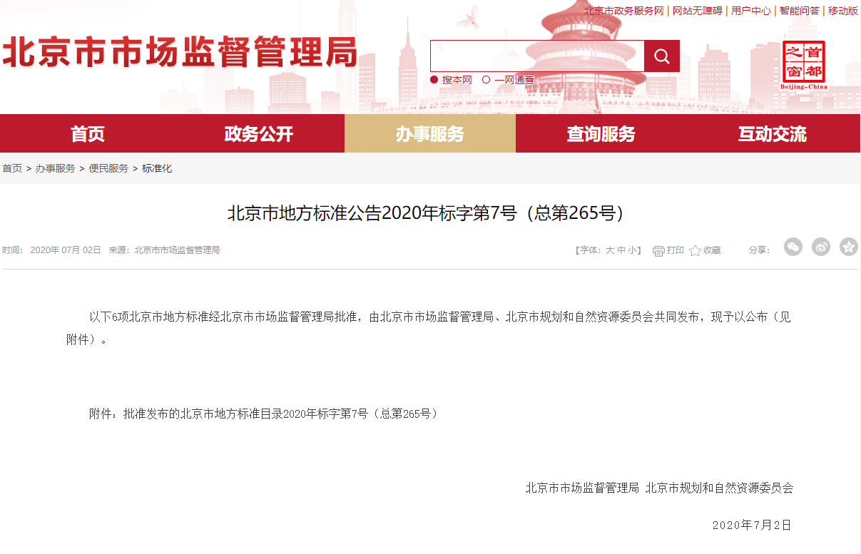Screen dimensions: 861x554
Task: Click the 收藏 text link
Action: click(x=712, y=250)
